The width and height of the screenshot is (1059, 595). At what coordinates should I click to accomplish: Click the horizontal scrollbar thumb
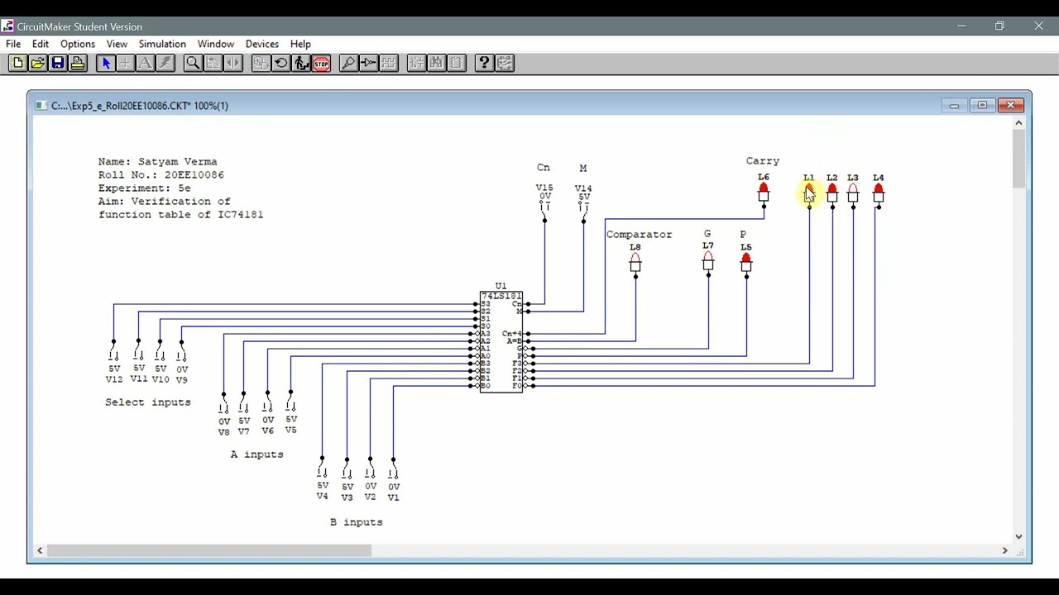209,550
